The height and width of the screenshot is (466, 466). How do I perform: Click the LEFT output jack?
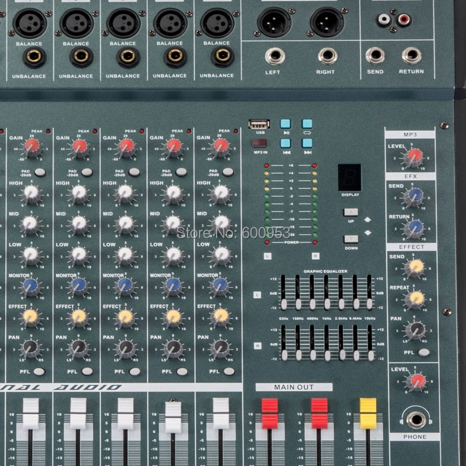[275, 56]
